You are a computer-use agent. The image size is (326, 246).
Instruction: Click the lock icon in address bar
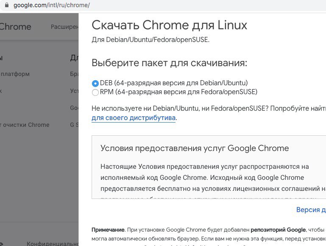click(7, 5)
